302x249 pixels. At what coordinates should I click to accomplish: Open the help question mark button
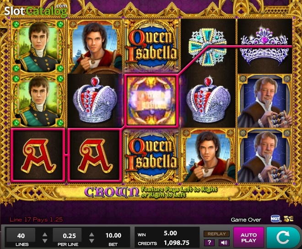210,243
